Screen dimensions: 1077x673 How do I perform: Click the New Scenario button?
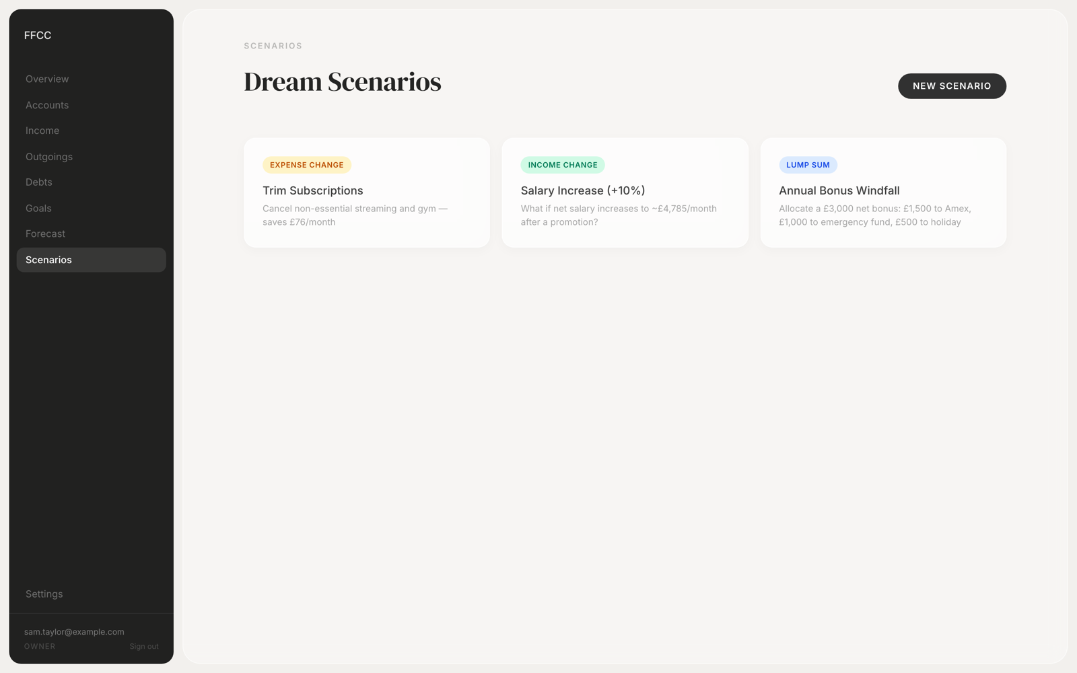pyautogui.click(x=952, y=86)
